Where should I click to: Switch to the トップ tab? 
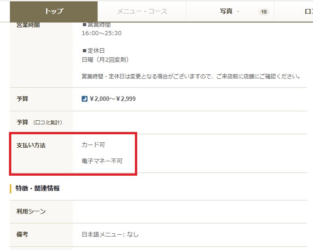[x=54, y=11]
